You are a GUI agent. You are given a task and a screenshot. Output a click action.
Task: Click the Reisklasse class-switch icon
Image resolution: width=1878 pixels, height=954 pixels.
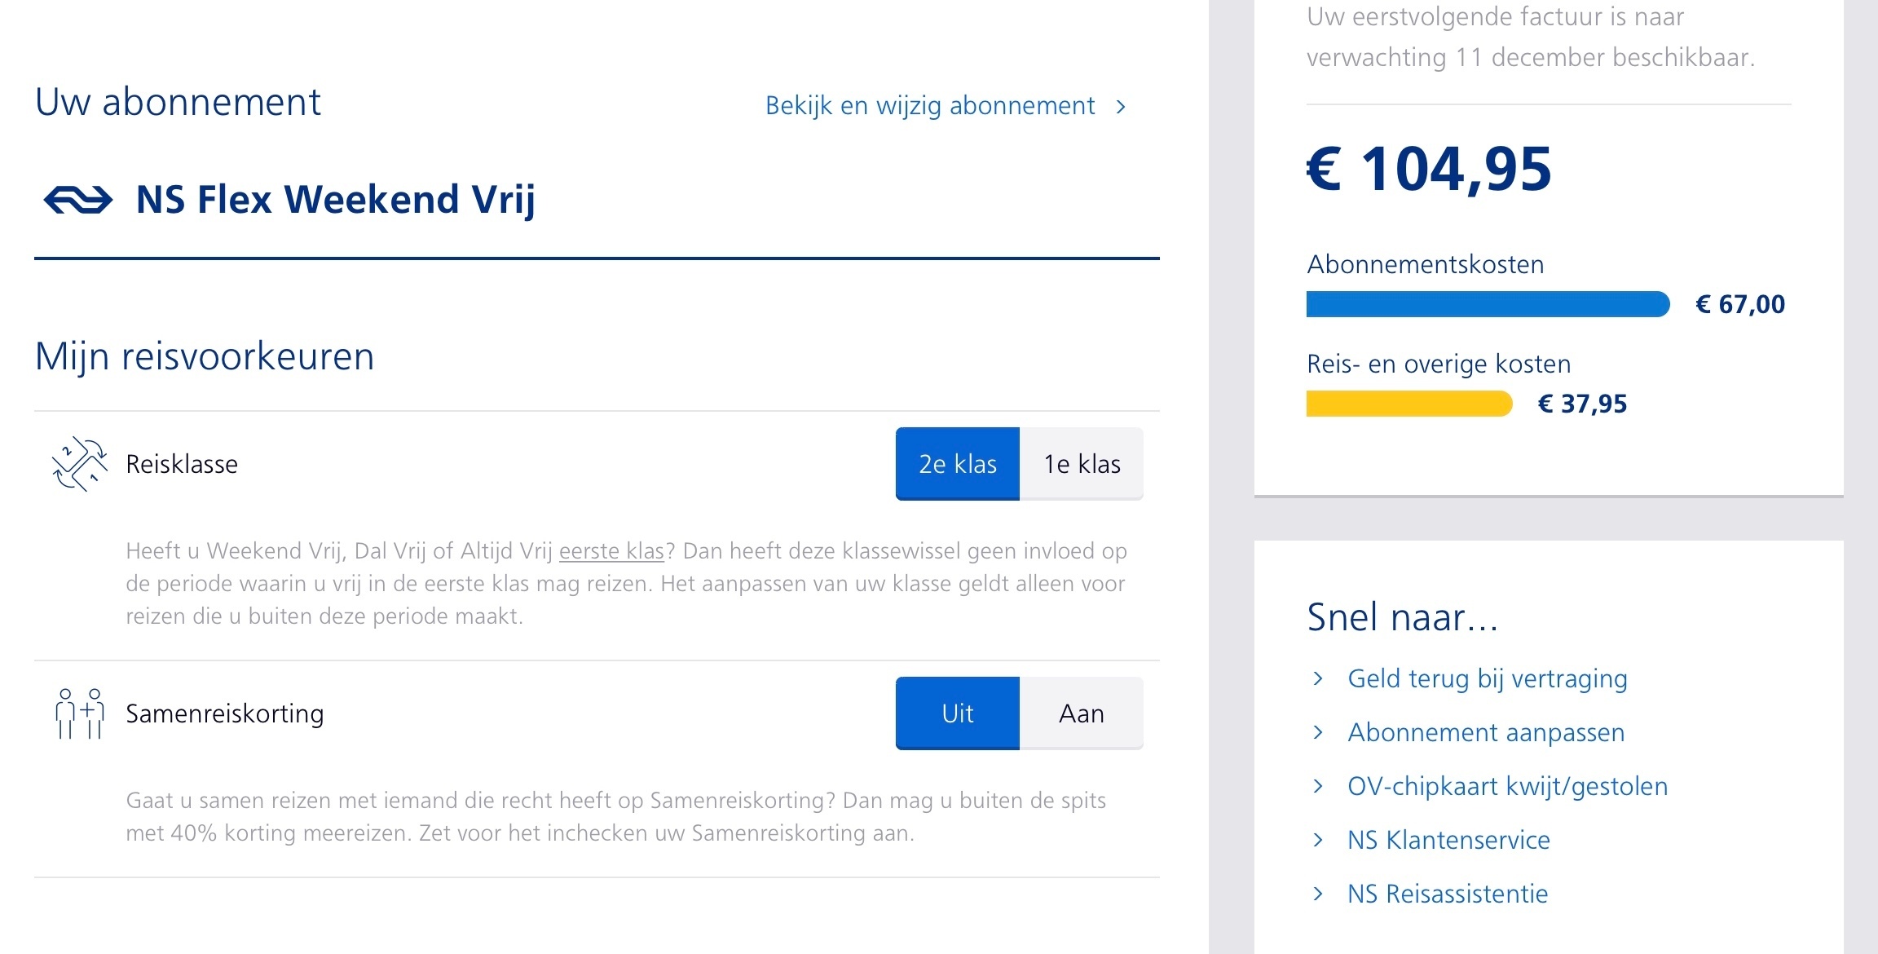(79, 464)
